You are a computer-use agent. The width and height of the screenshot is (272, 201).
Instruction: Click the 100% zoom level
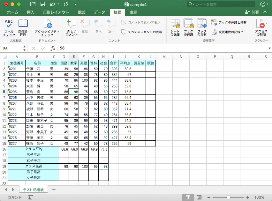(259, 197)
